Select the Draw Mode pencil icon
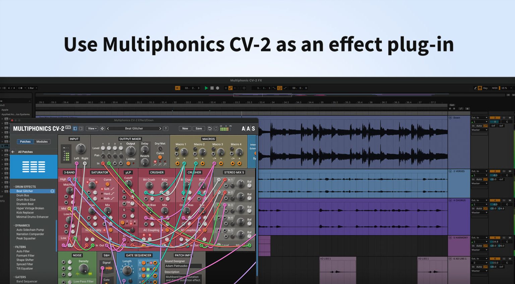 tap(475, 88)
